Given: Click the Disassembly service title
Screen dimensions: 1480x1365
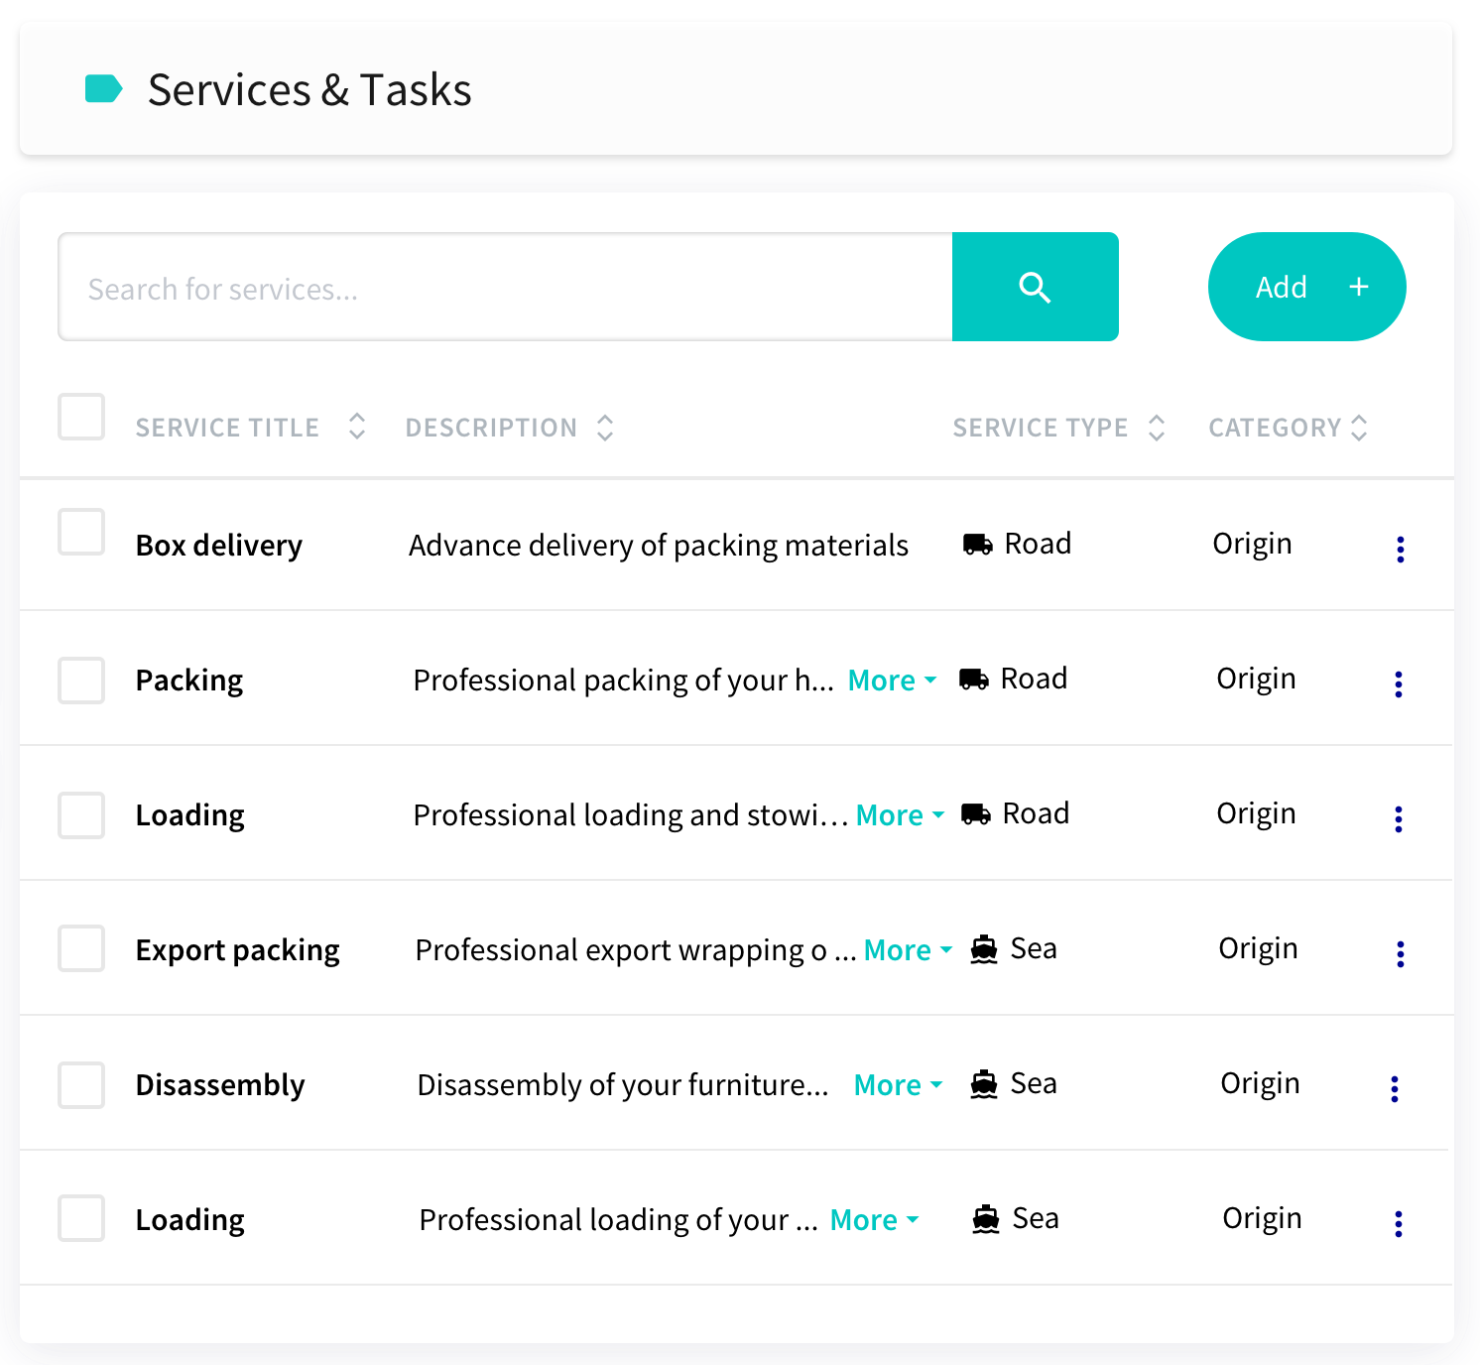Looking at the screenshot, I should pos(220,1085).
